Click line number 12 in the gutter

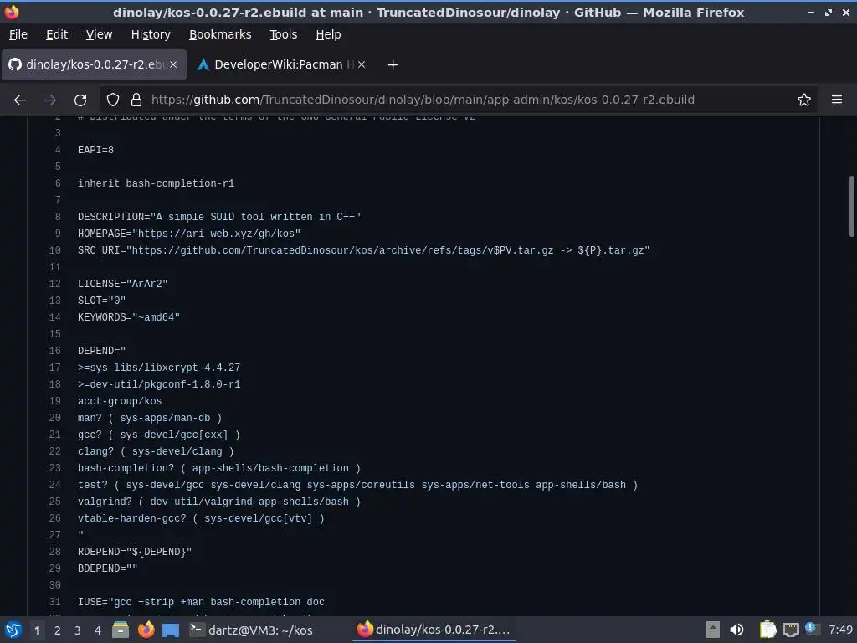pos(55,284)
